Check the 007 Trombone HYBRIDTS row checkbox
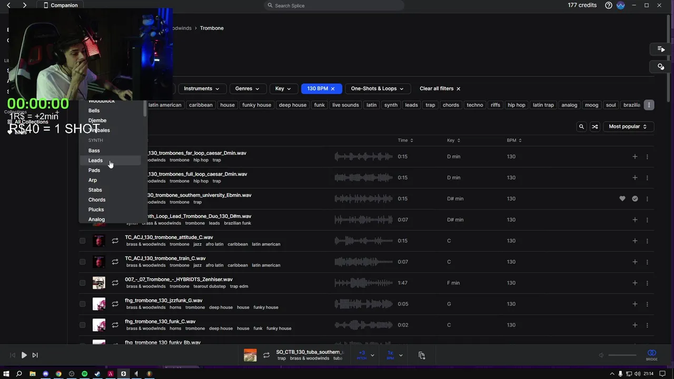The height and width of the screenshot is (379, 674). 82,283
